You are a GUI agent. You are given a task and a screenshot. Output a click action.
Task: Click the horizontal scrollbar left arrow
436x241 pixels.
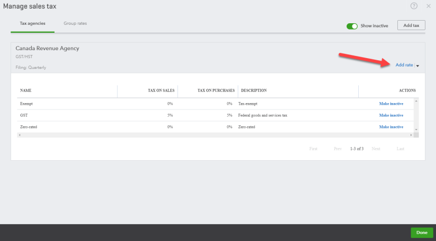[x=20, y=135]
